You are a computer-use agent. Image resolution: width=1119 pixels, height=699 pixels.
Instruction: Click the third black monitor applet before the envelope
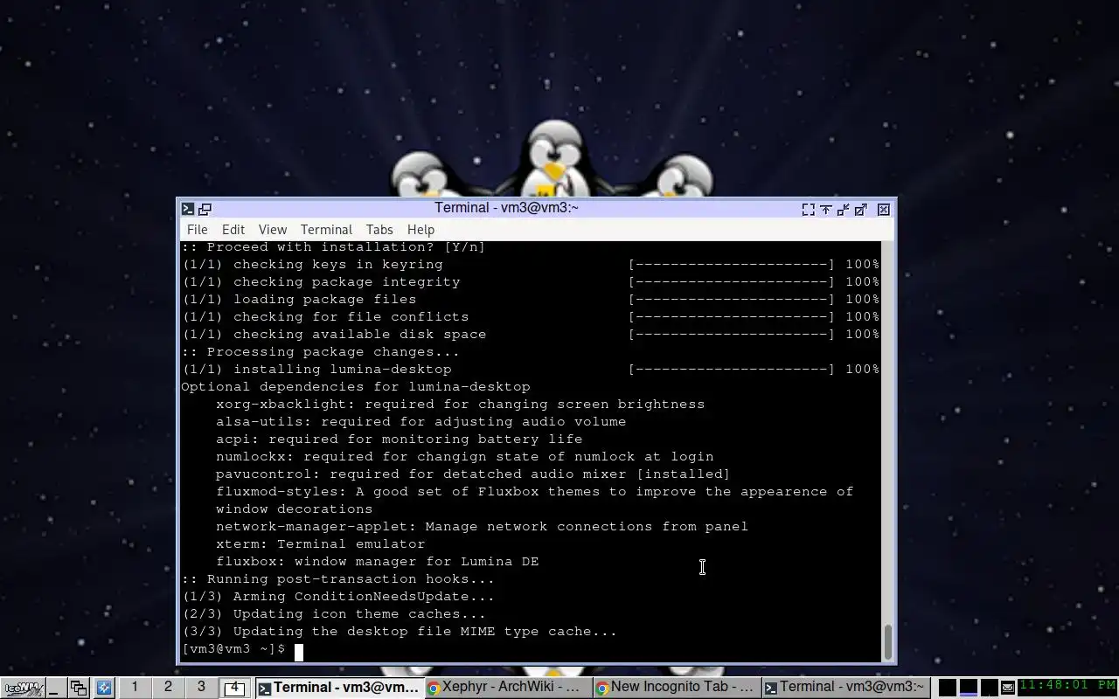pos(990,688)
